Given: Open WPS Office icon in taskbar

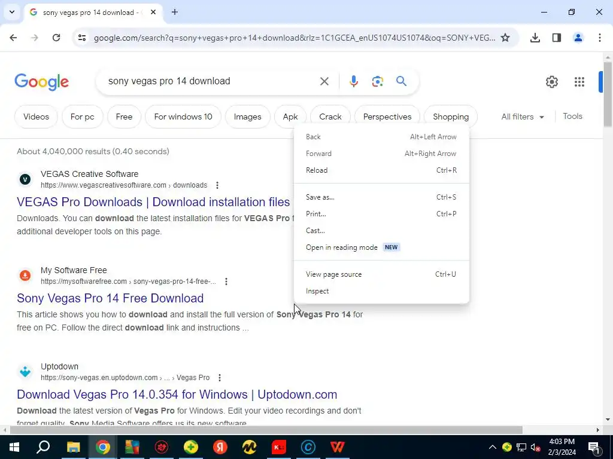Looking at the screenshot, I should point(338,447).
